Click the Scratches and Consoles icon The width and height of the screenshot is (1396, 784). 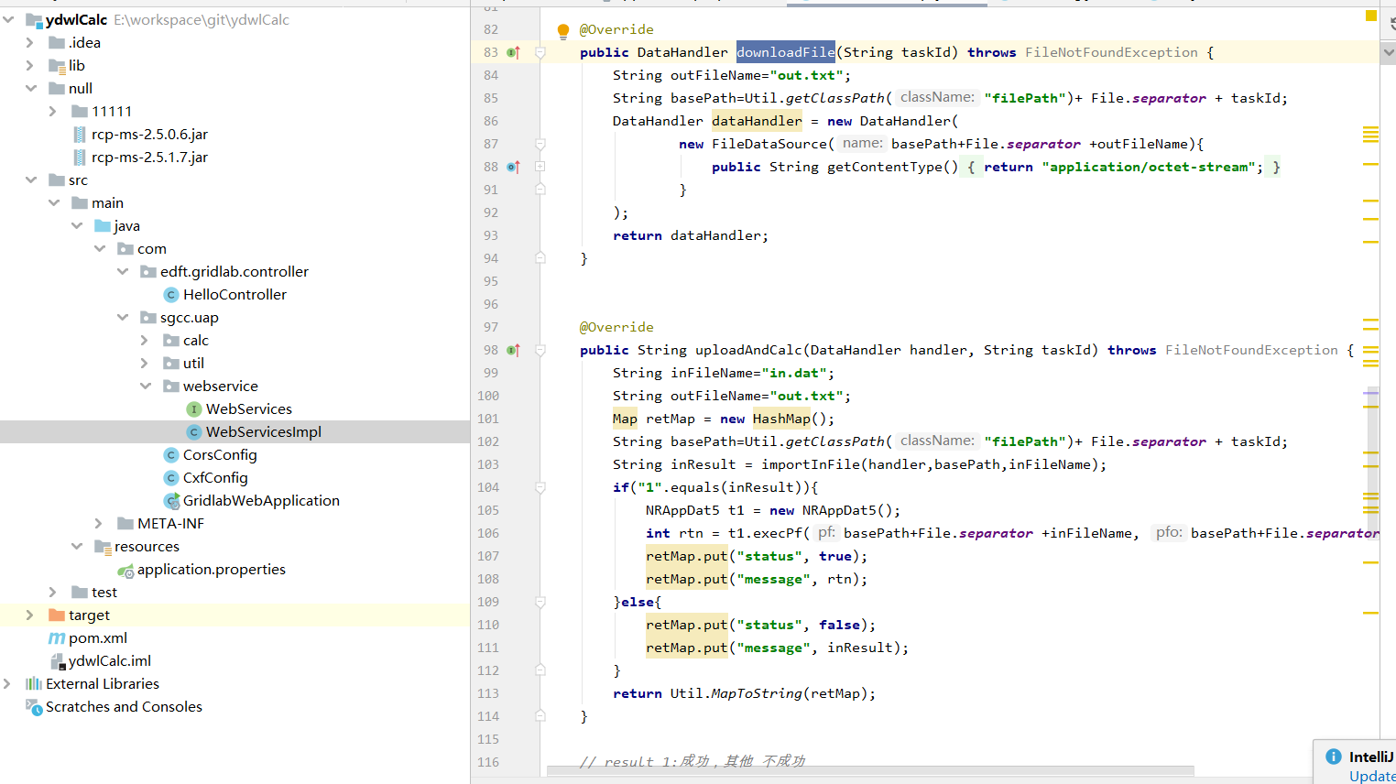34,707
